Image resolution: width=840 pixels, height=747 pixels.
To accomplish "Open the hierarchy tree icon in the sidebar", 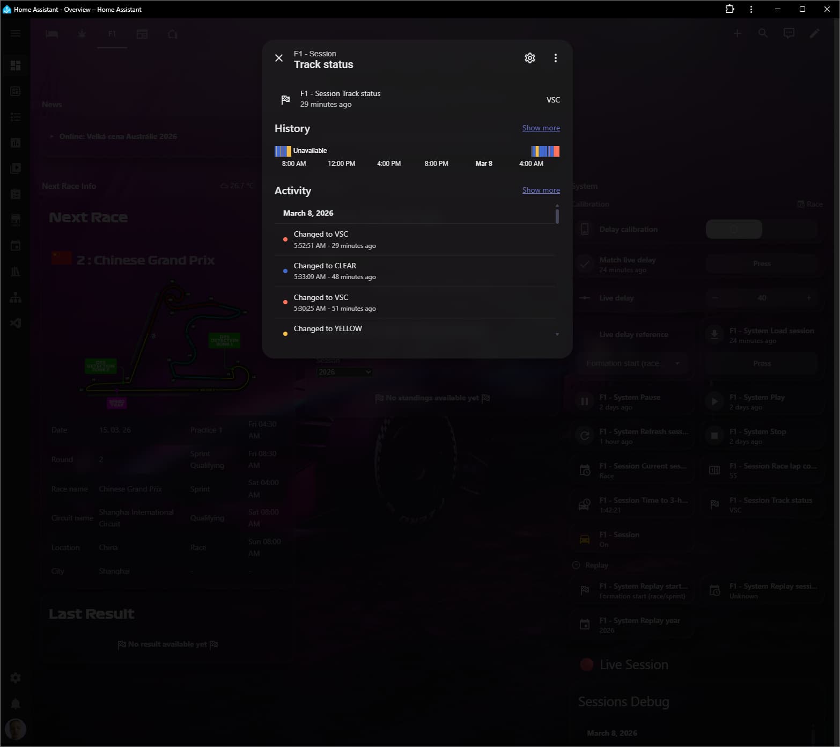I will click(x=16, y=297).
